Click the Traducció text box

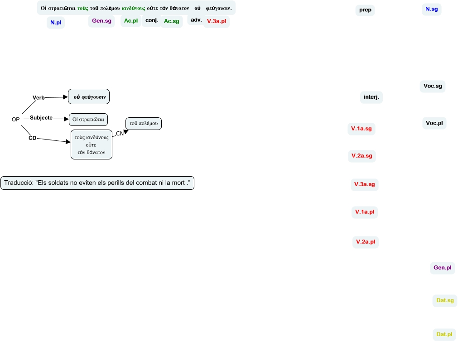coord(97,183)
